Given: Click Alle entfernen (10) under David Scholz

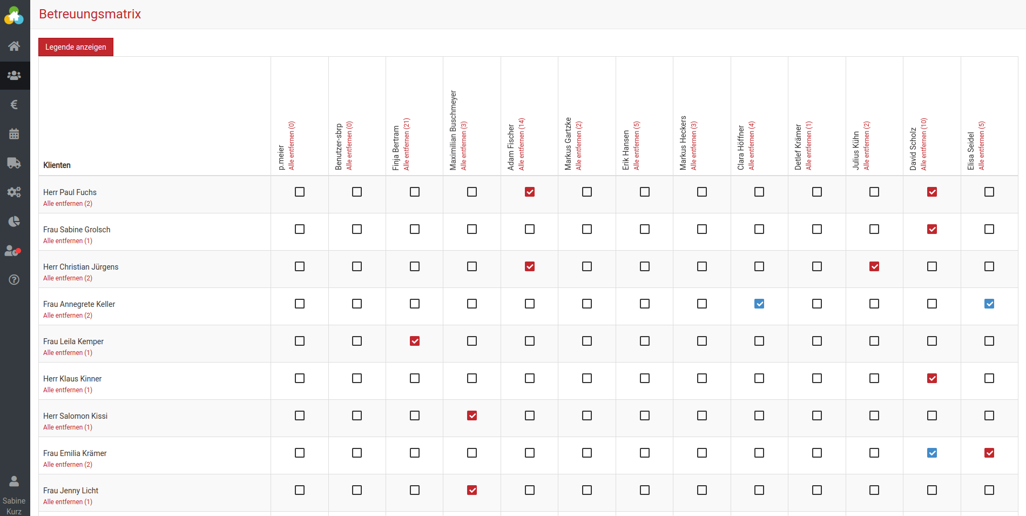Looking at the screenshot, I should [924, 144].
